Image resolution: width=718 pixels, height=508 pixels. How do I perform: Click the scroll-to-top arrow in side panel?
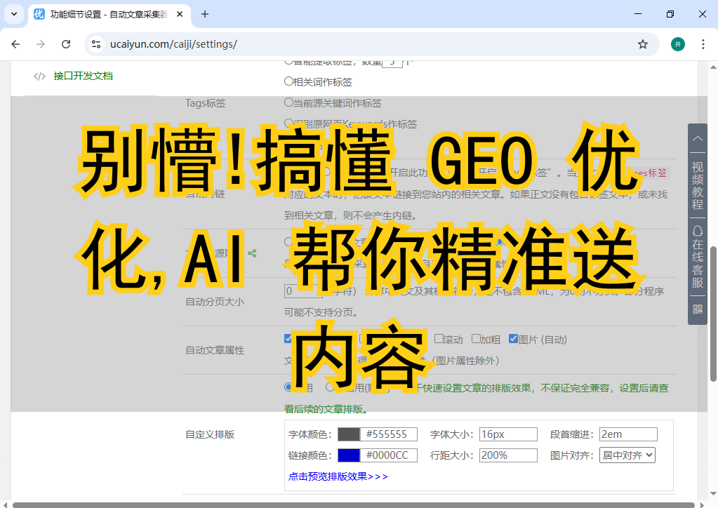click(697, 138)
